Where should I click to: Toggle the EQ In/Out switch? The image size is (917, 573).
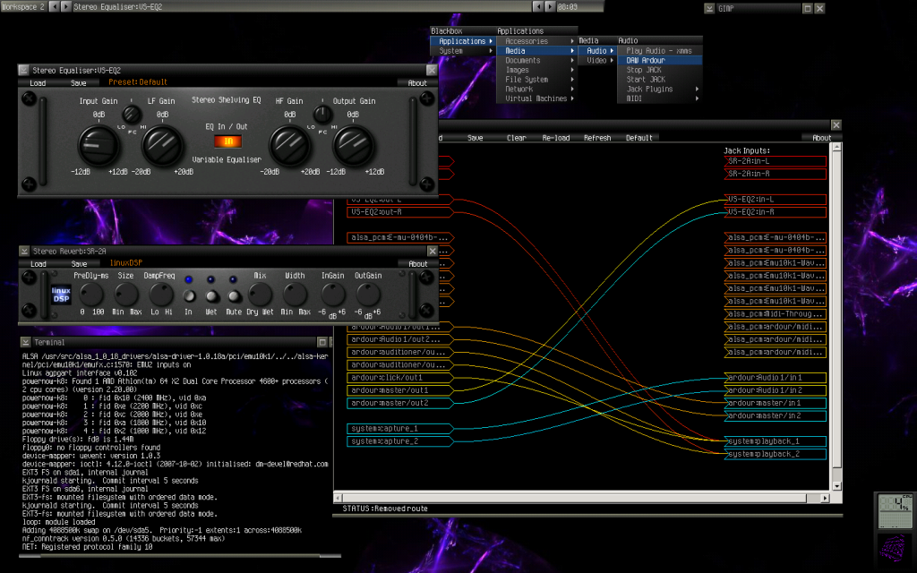click(228, 141)
